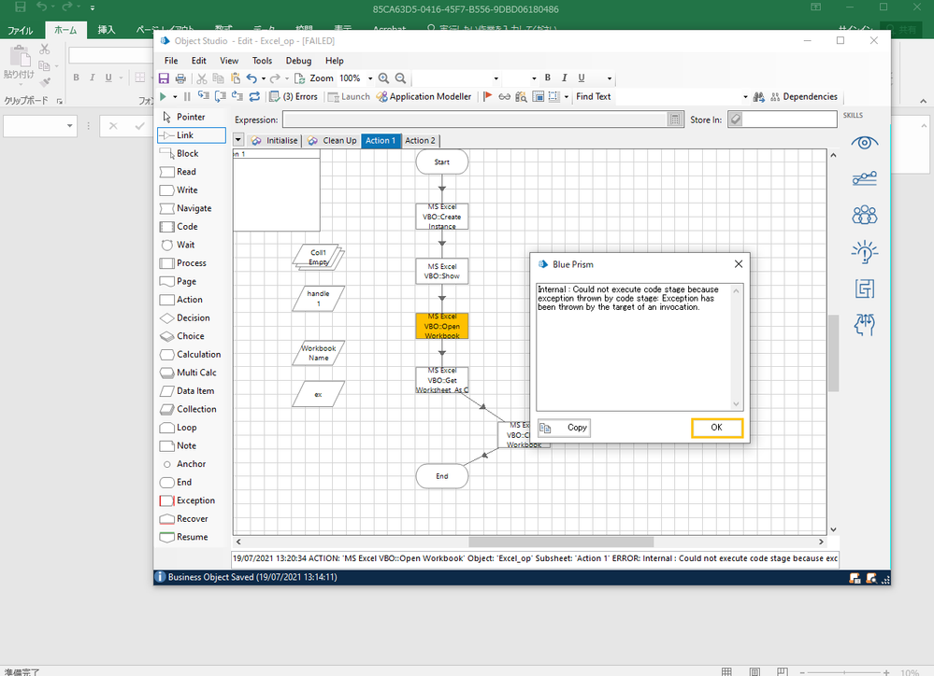The width and height of the screenshot is (934, 676).
Task: Open the Edit menu in Object Studio
Action: pos(198,61)
